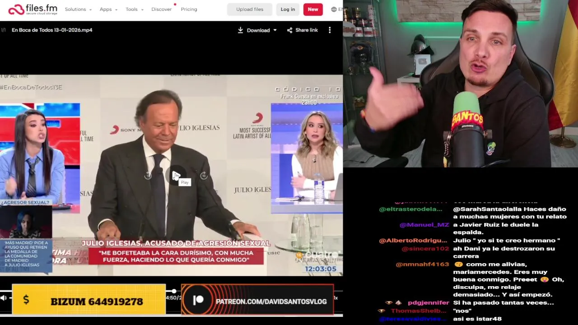The image size is (578, 325).
Task: Open the Apps dropdown menu
Action: [x=108, y=9]
